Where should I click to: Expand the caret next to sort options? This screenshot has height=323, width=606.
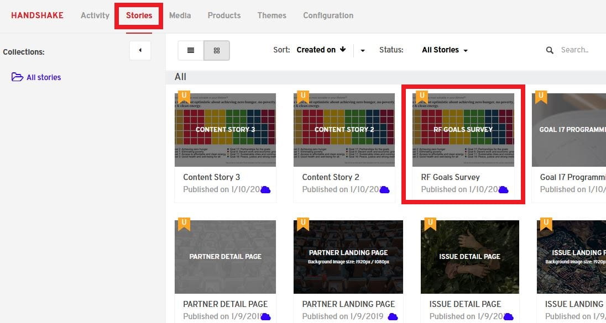pyautogui.click(x=363, y=50)
